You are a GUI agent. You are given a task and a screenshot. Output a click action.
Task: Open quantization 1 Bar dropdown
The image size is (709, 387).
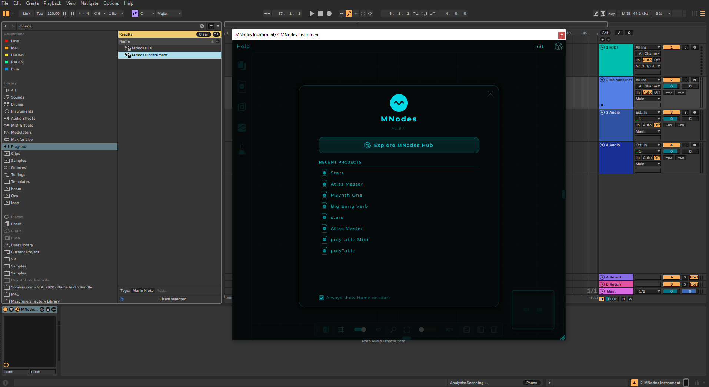click(x=116, y=14)
